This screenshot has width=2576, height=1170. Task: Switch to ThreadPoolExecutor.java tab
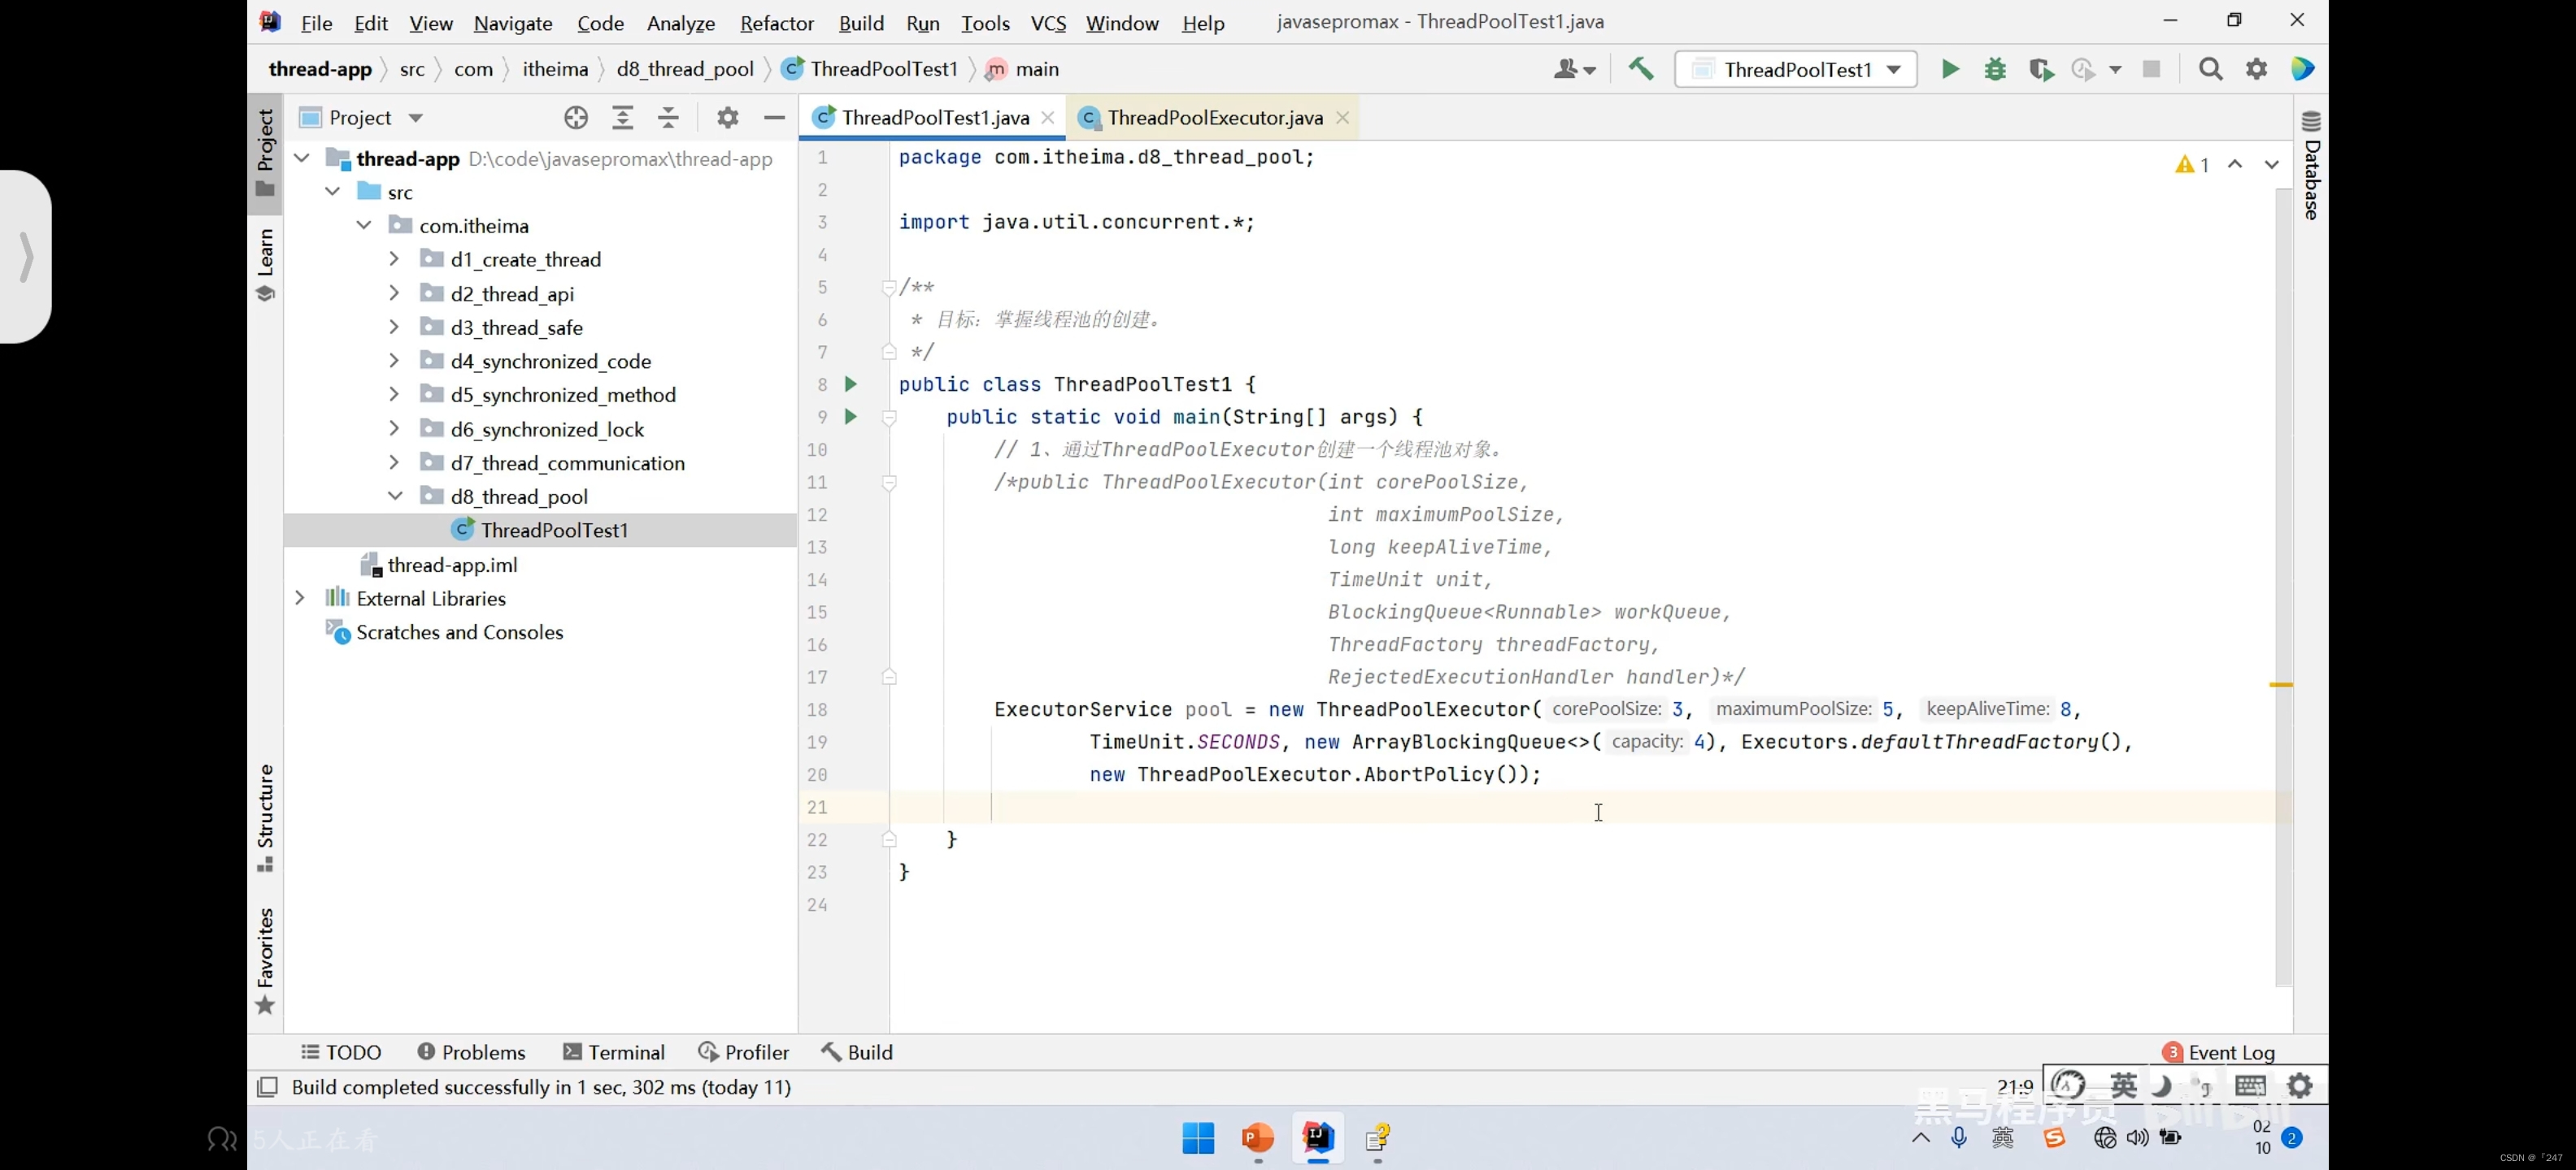pos(1214,118)
